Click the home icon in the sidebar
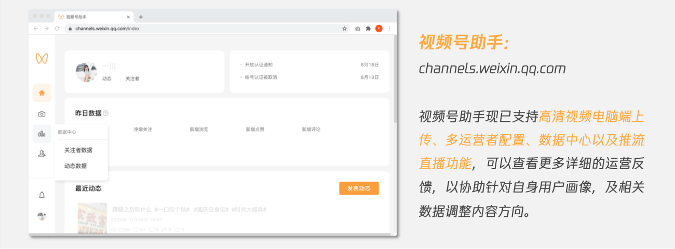Viewport: 675px width, 249px height. pos(42,93)
